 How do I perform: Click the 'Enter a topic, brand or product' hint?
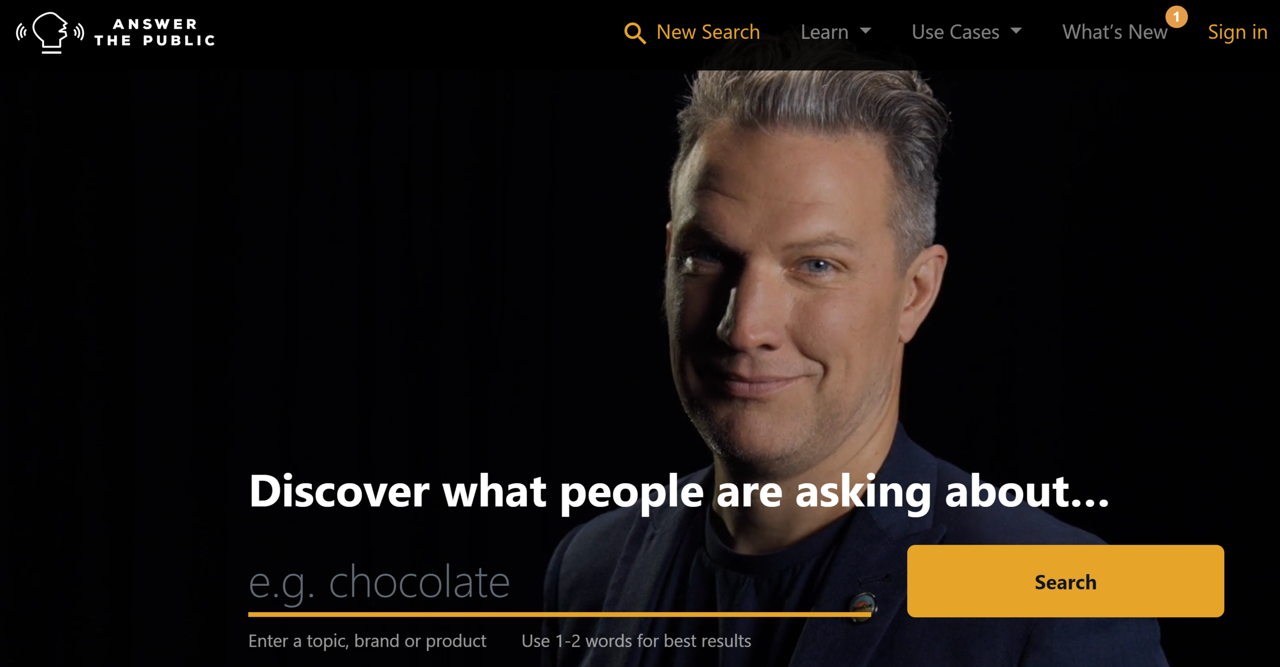coord(367,641)
